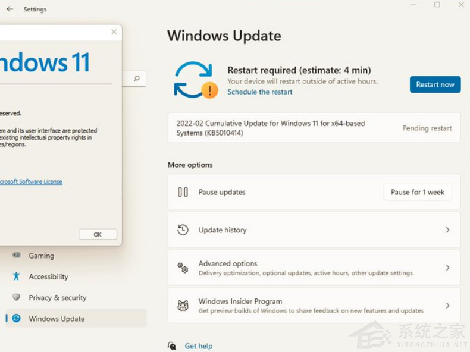
Task: Click the Accessibility figure icon
Action: [17, 276]
